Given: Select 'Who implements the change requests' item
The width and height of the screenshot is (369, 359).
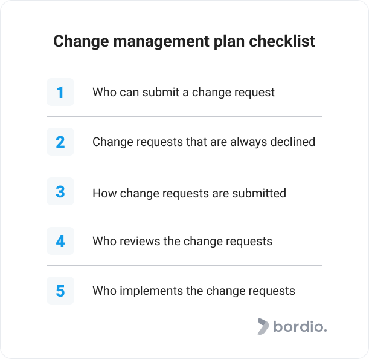Looking at the screenshot, I should 194,291.
